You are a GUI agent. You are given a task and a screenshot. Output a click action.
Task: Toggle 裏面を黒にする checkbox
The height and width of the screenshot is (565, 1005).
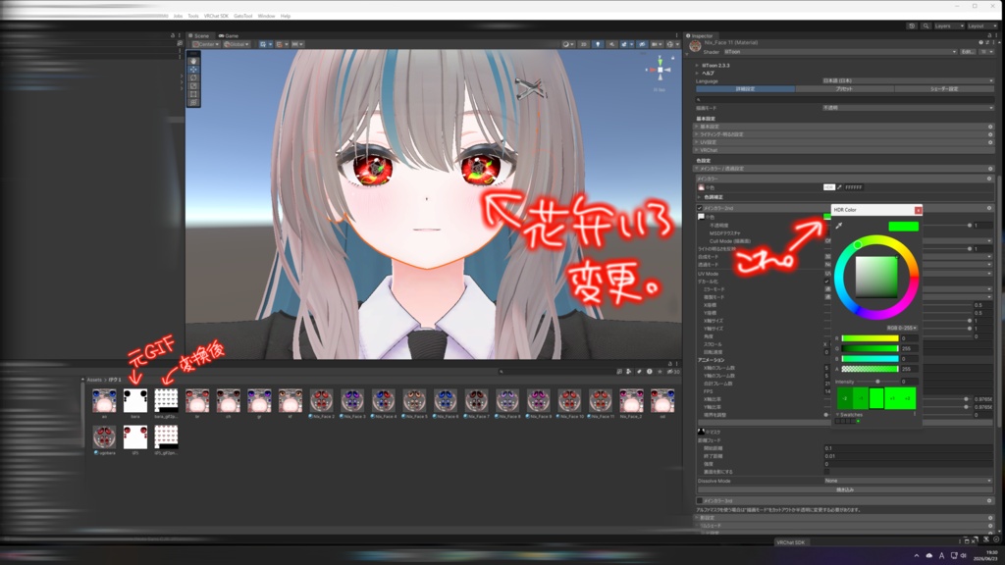[826, 472]
